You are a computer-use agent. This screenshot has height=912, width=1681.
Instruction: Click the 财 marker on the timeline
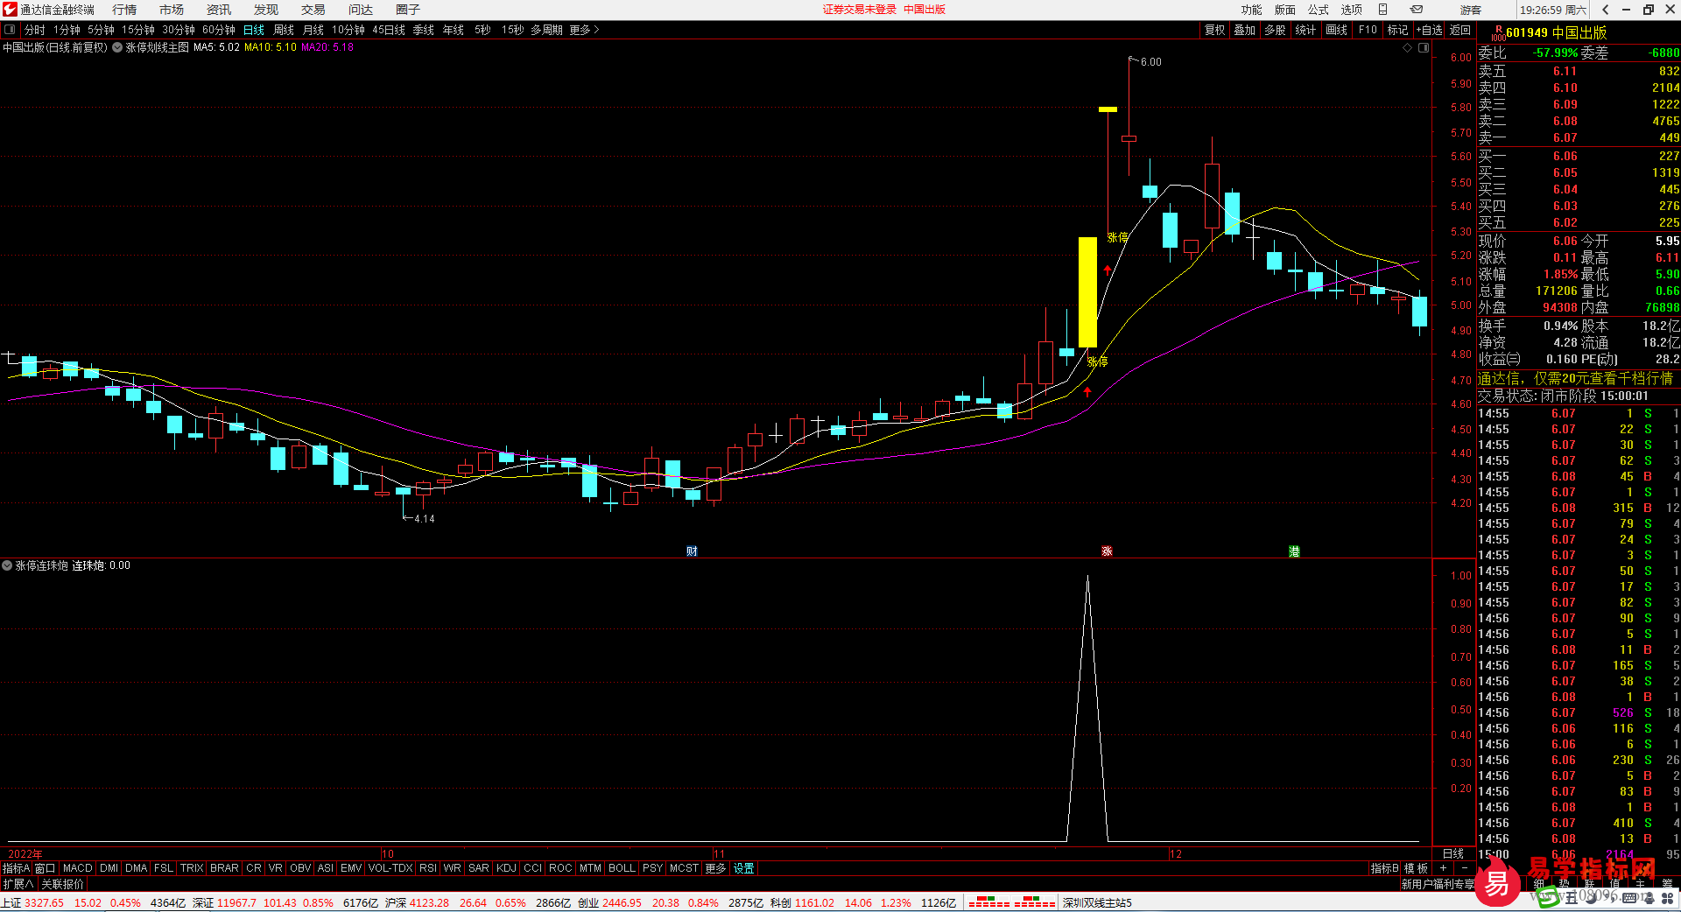pyautogui.click(x=693, y=551)
